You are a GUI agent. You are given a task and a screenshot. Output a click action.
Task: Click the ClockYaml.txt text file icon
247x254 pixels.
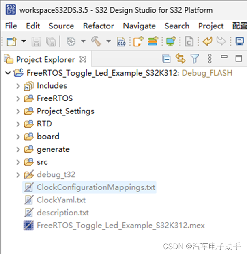(x=29, y=200)
